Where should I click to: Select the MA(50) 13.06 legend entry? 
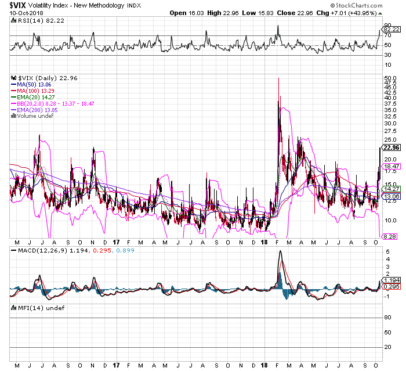pos(31,85)
